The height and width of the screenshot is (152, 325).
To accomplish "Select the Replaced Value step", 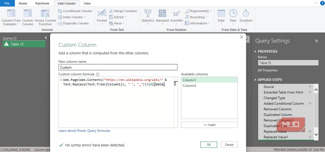I will 275,132.
